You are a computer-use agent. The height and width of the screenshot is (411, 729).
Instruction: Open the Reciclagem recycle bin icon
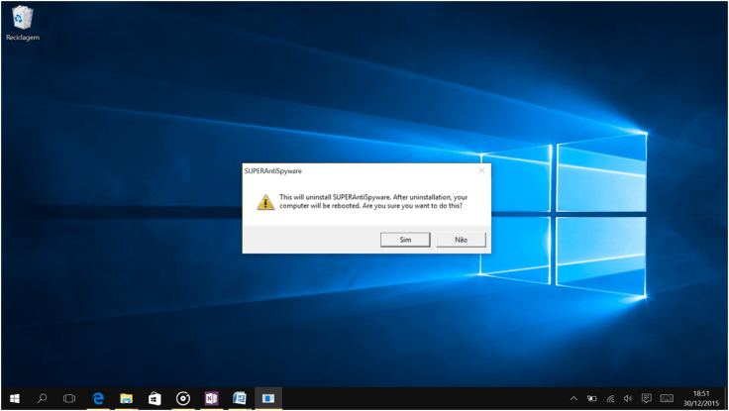tap(22, 22)
